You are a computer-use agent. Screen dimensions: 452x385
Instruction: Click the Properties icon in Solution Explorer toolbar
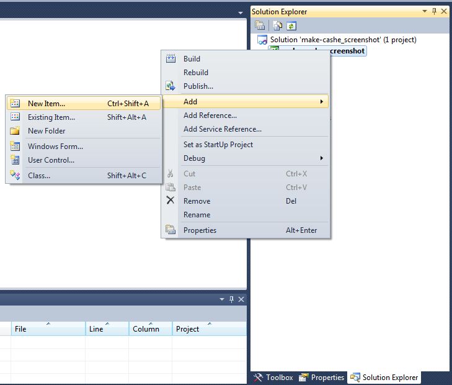pos(260,25)
